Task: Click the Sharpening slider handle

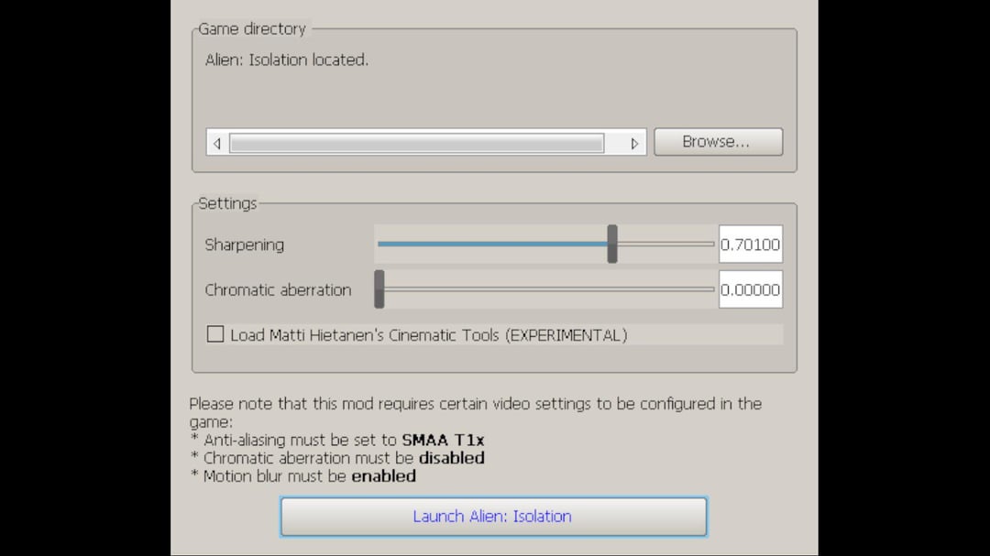Action: click(612, 245)
